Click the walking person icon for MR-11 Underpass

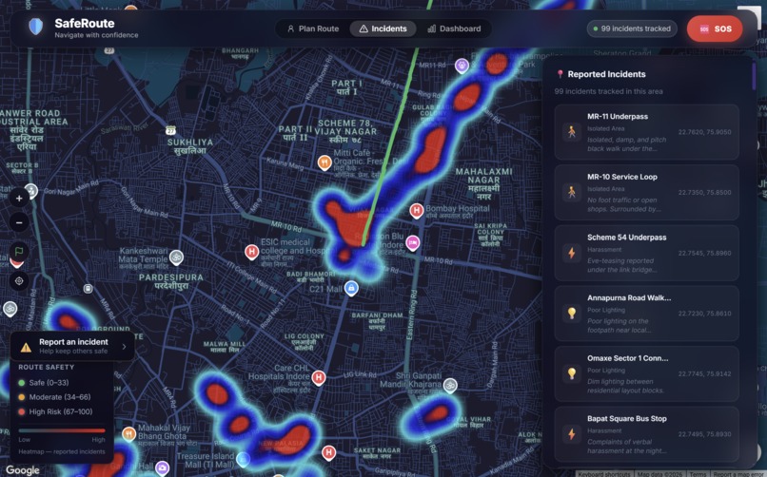(571, 132)
